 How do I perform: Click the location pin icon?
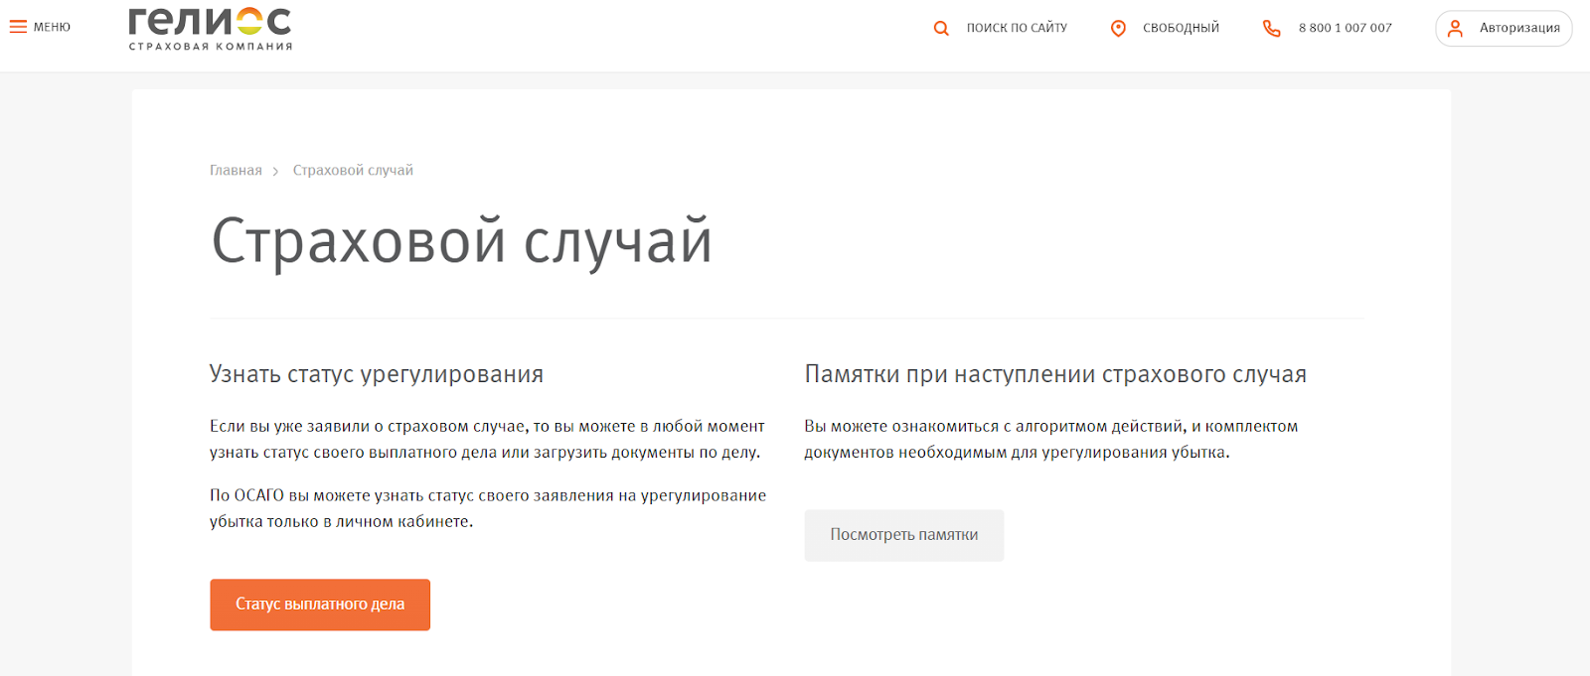coord(1118,29)
